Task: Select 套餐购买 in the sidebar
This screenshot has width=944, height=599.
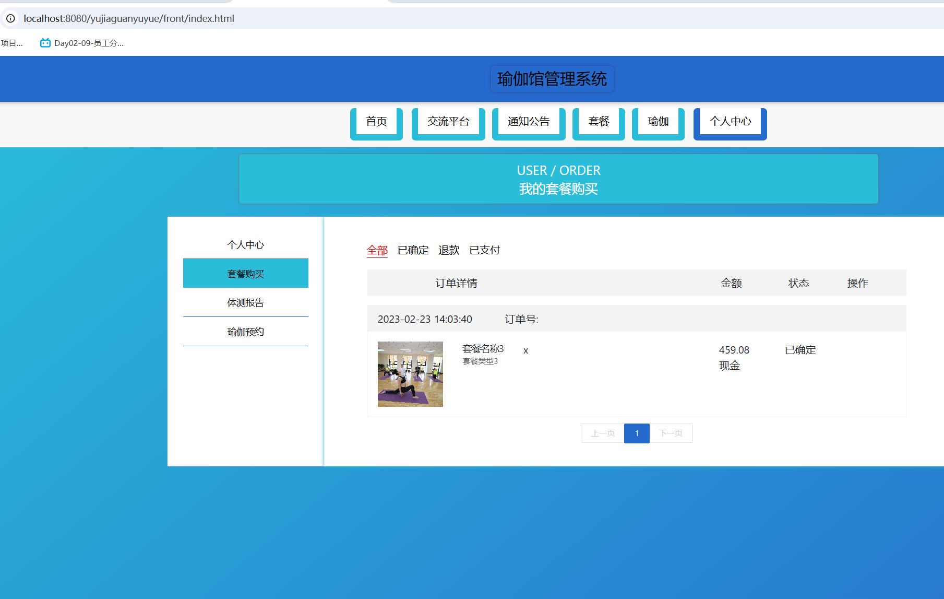Action: pos(246,273)
